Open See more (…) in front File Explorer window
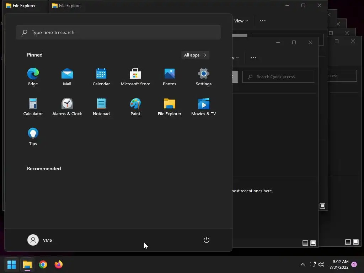This screenshot has height=273, width=364. point(253,58)
